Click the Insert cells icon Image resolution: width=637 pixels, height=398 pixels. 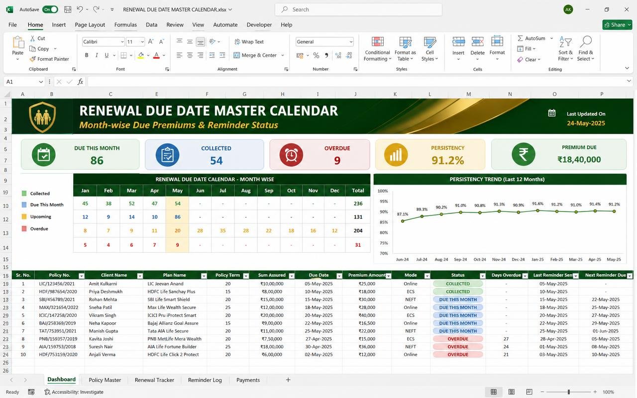458,42
